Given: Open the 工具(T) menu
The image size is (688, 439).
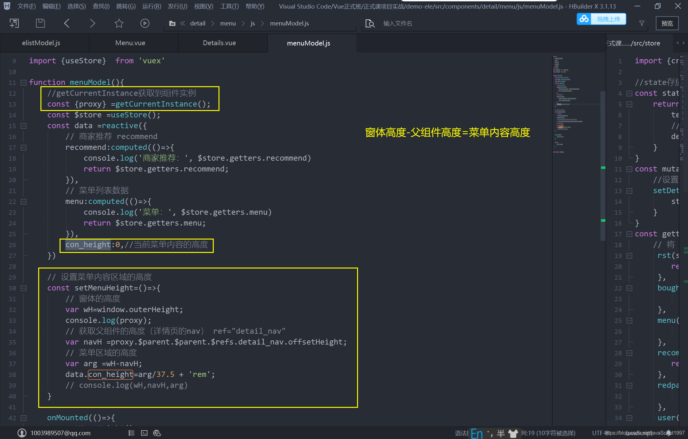Looking at the screenshot, I should pos(229,6).
